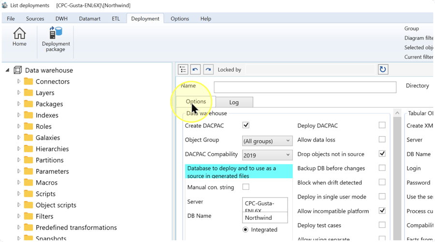The image size is (435, 242).
Task: Click the Hierarchies folder icon
Action: tap(29, 149)
